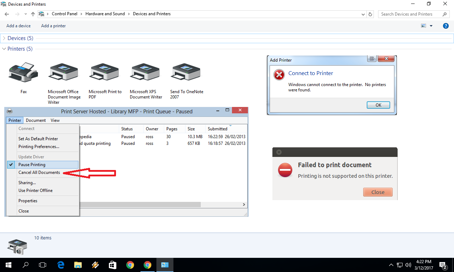The height and width of the screenshot is (272, 454).
Task: Open the Action Center notifications icon
Action: point(443,265)
